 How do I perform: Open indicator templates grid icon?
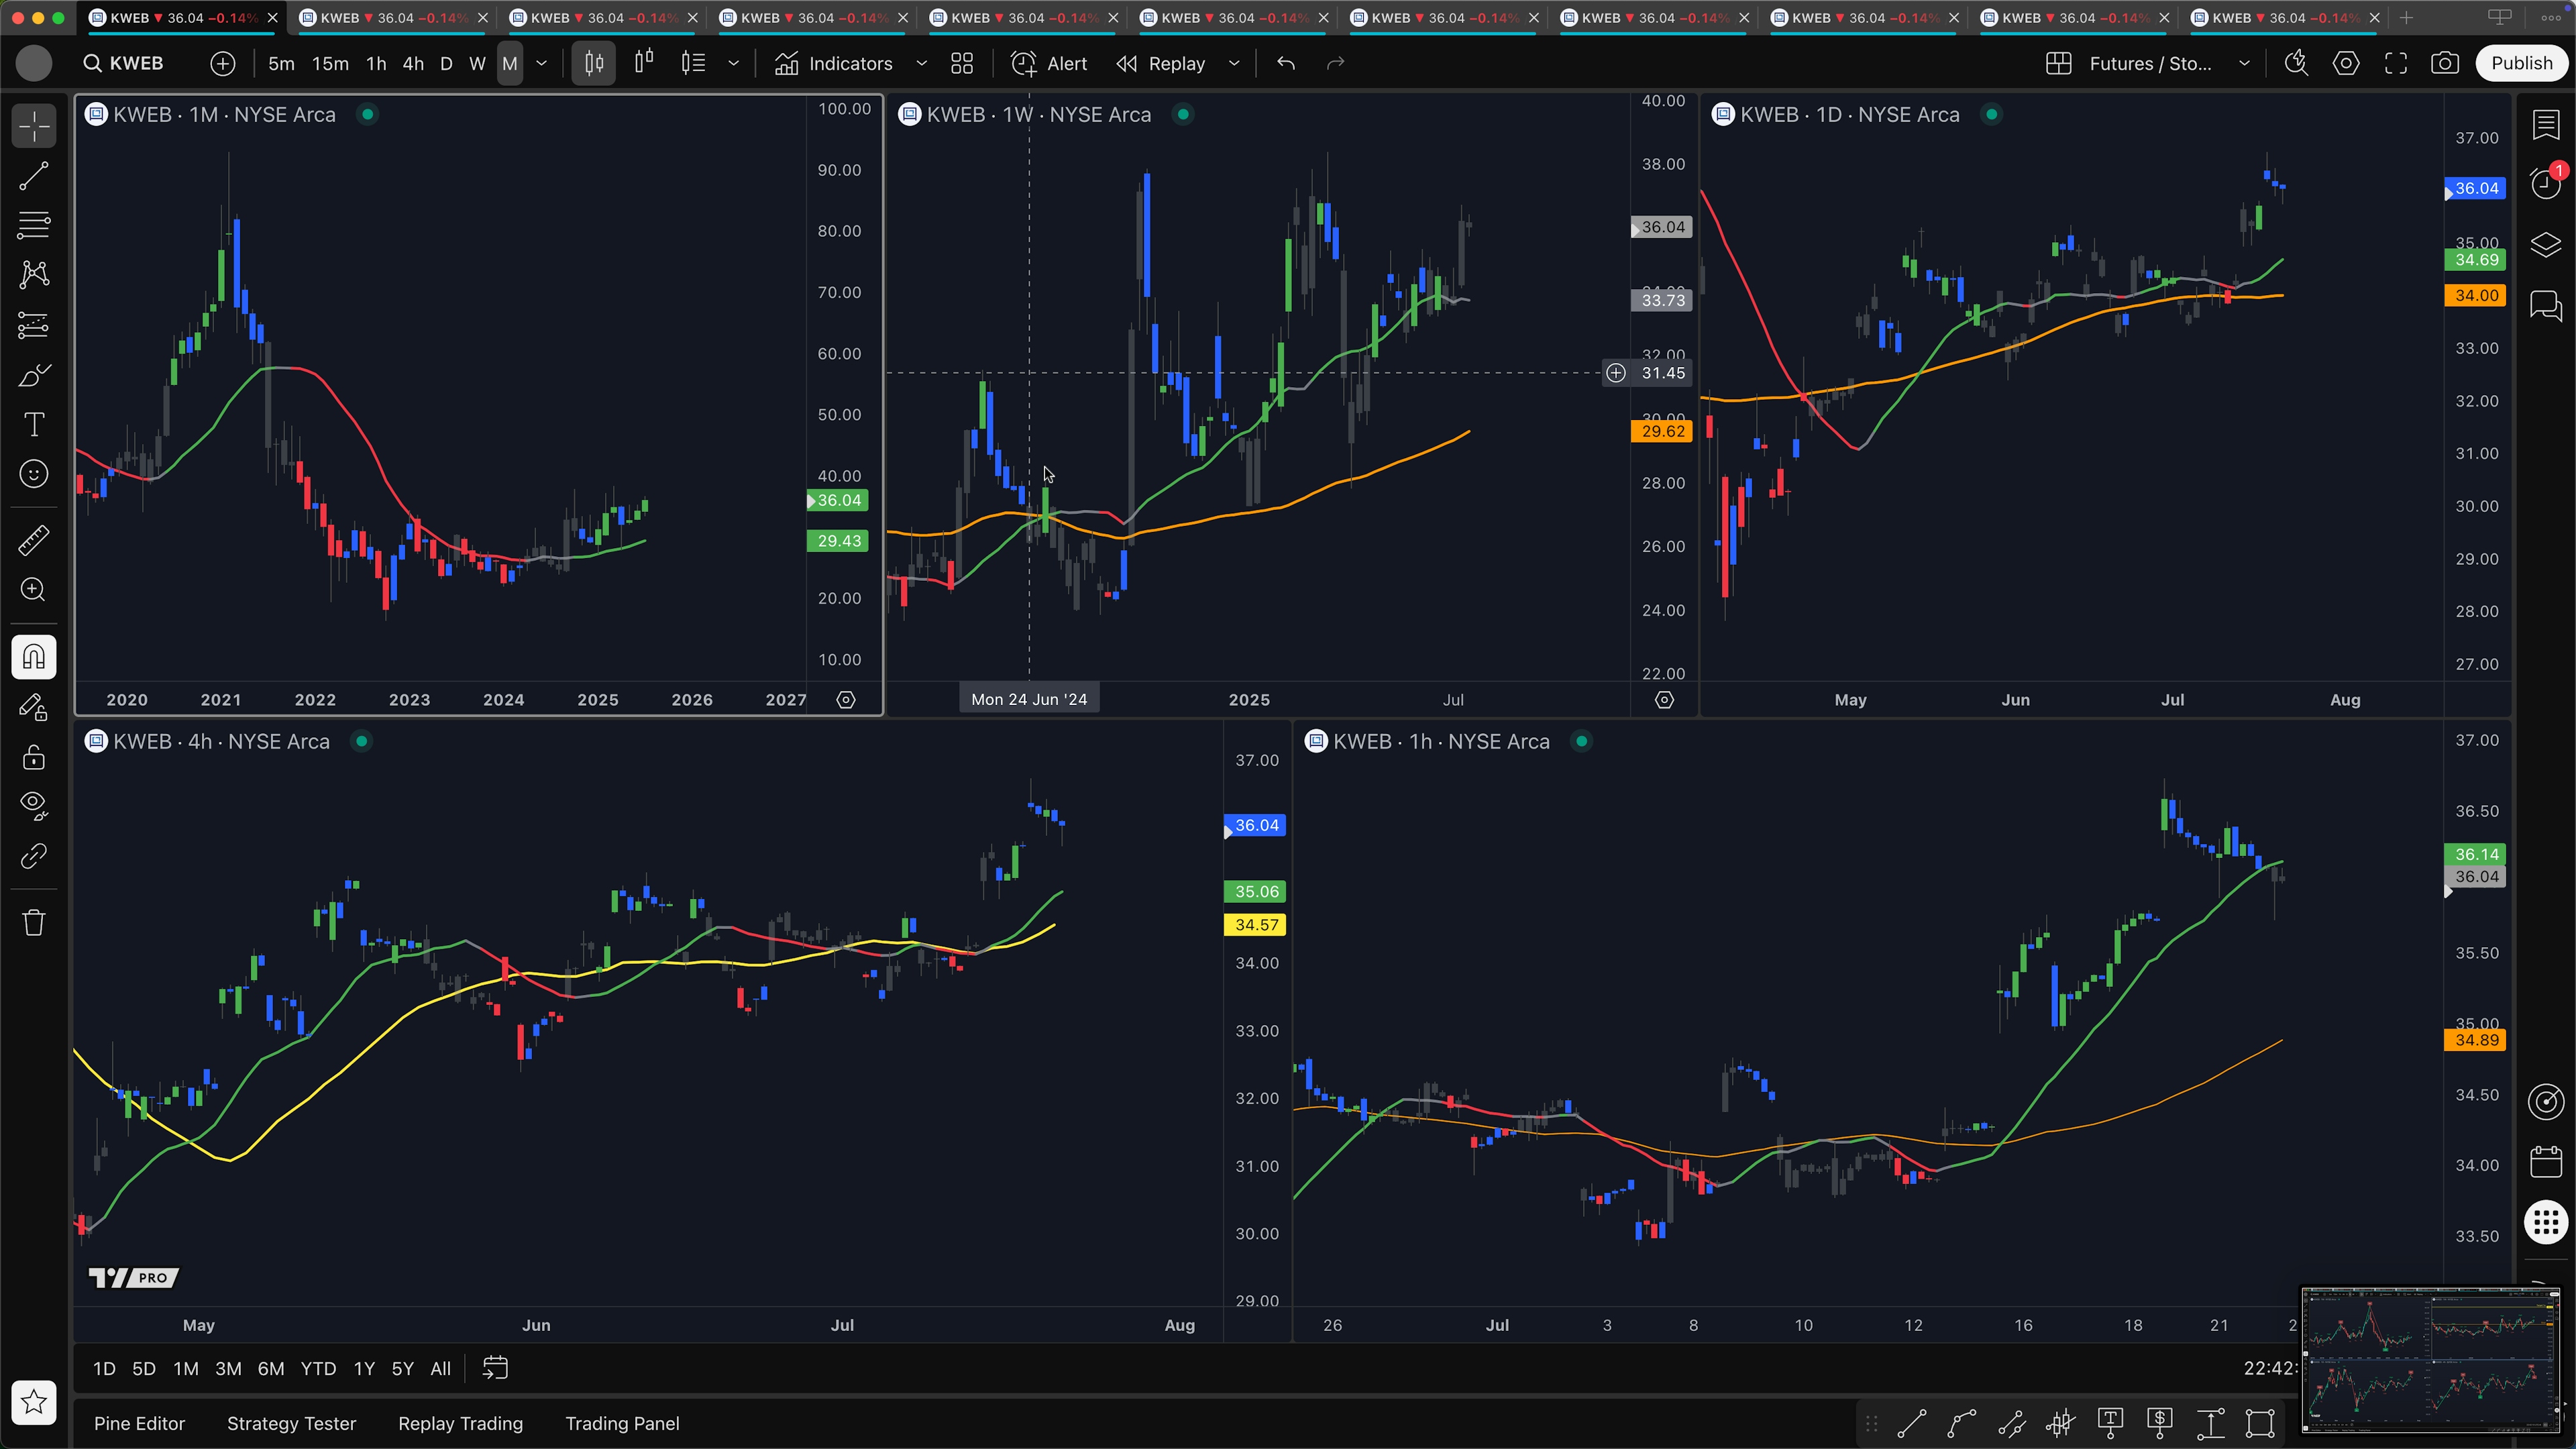point(962,63)
